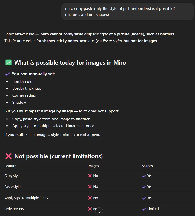Image resolution: width=195 pixels, height=216 pixels.
Task: Click red X icon in Style presets row
Action: pyautogui.click(x=90, y=209)
